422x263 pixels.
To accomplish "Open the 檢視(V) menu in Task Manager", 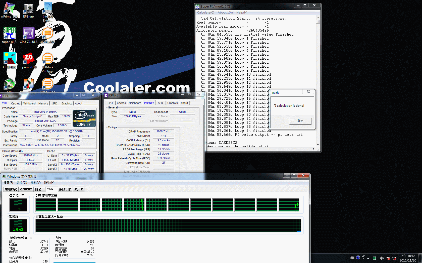I will (x=36, y=183).
